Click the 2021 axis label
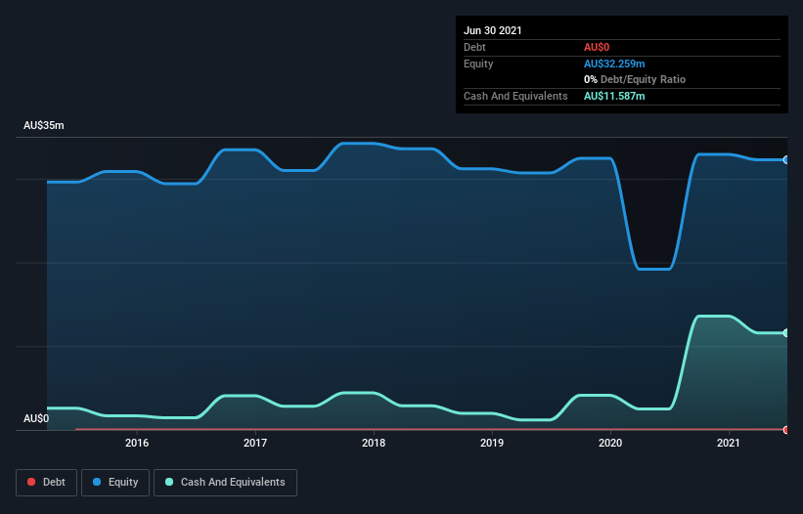Screen dimensions: 803x514 pos(729,443)
